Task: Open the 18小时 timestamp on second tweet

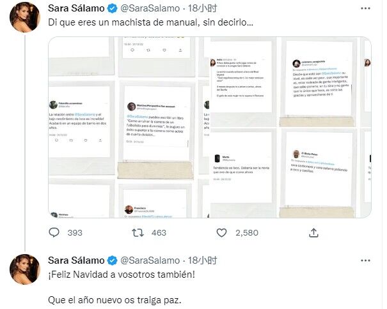Action: [x=202, y=260]
